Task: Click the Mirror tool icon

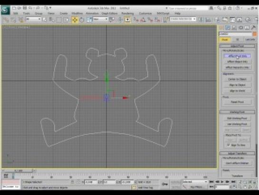Action: coord(201,20)
